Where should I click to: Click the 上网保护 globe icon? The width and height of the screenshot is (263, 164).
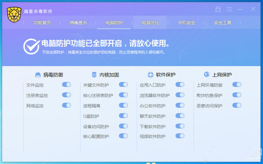click(206, 75)
